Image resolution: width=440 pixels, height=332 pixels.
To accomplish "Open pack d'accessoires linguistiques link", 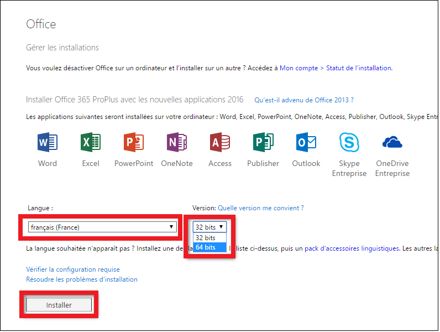I will coord(352,248).
